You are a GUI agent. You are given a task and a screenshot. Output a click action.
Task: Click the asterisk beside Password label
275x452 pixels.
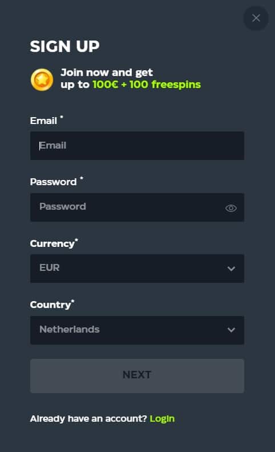point(82,178)
